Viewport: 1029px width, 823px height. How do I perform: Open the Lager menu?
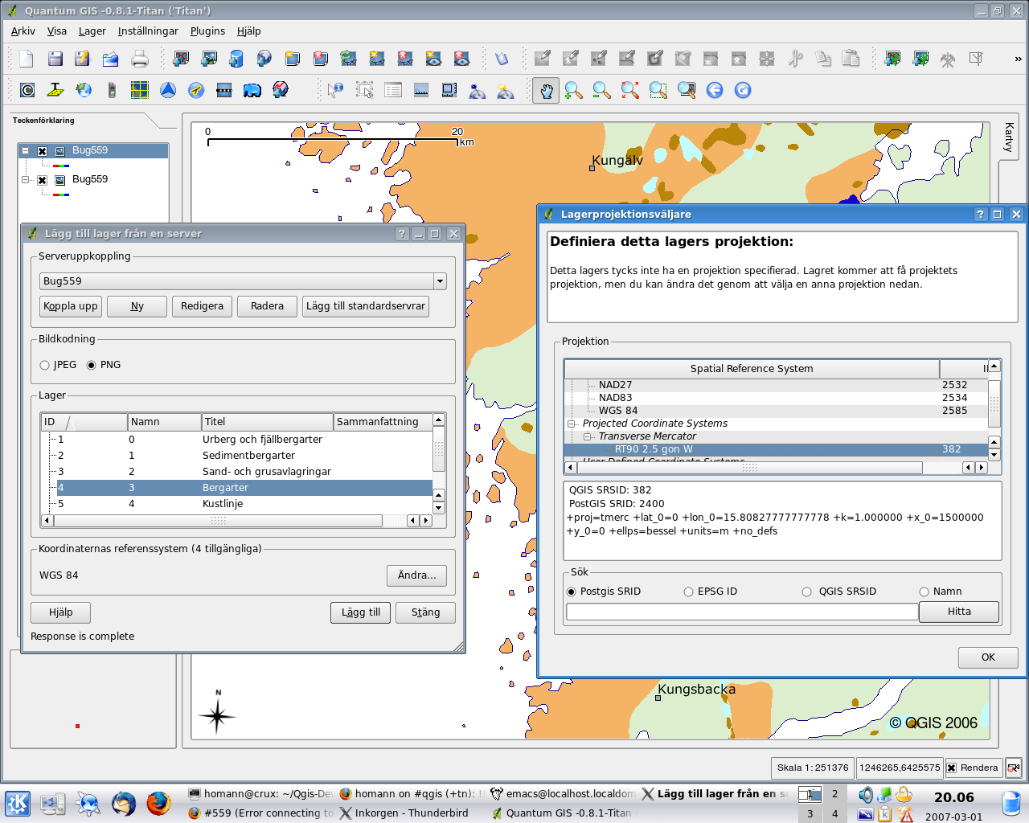click(x=92, y=31)
